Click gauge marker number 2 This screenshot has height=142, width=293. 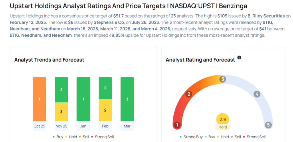coord(189,94)
